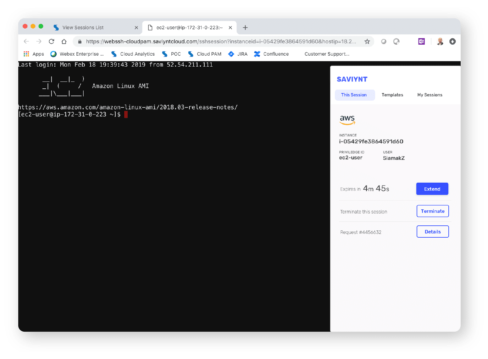Open a new browser tab
Screen dimensions: 488x359
pyautogui.click(x=245, y=28)
